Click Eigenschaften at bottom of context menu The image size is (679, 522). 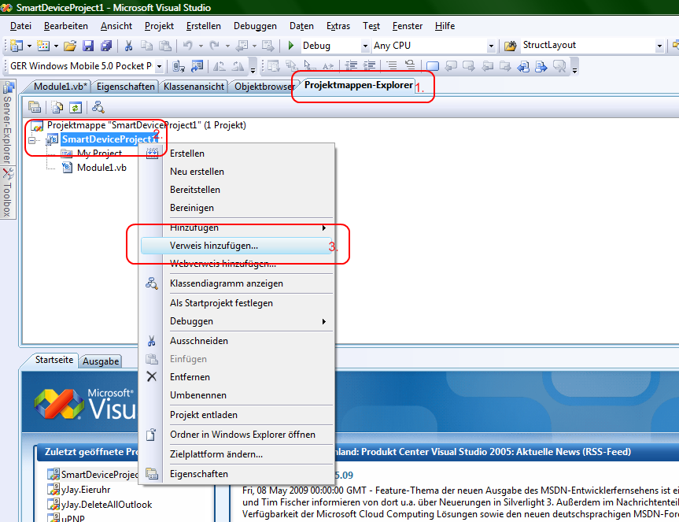(x=237, y=474)
